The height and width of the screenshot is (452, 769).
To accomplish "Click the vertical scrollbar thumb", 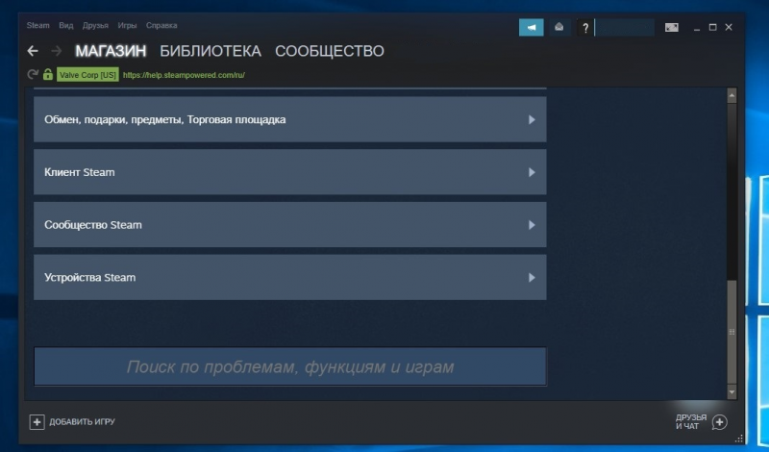I will (732, 331).
